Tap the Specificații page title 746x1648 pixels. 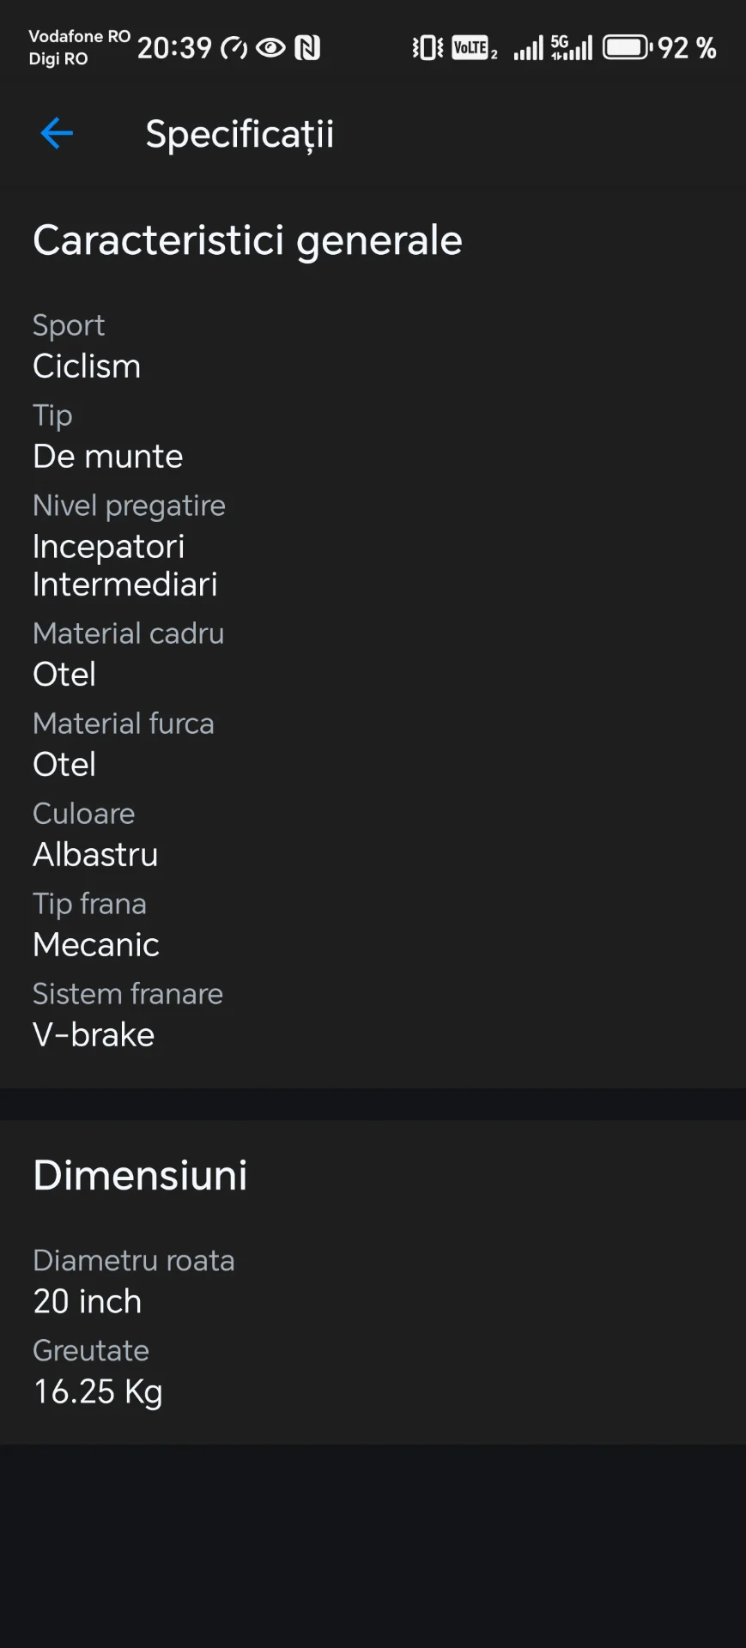point(240,135)
